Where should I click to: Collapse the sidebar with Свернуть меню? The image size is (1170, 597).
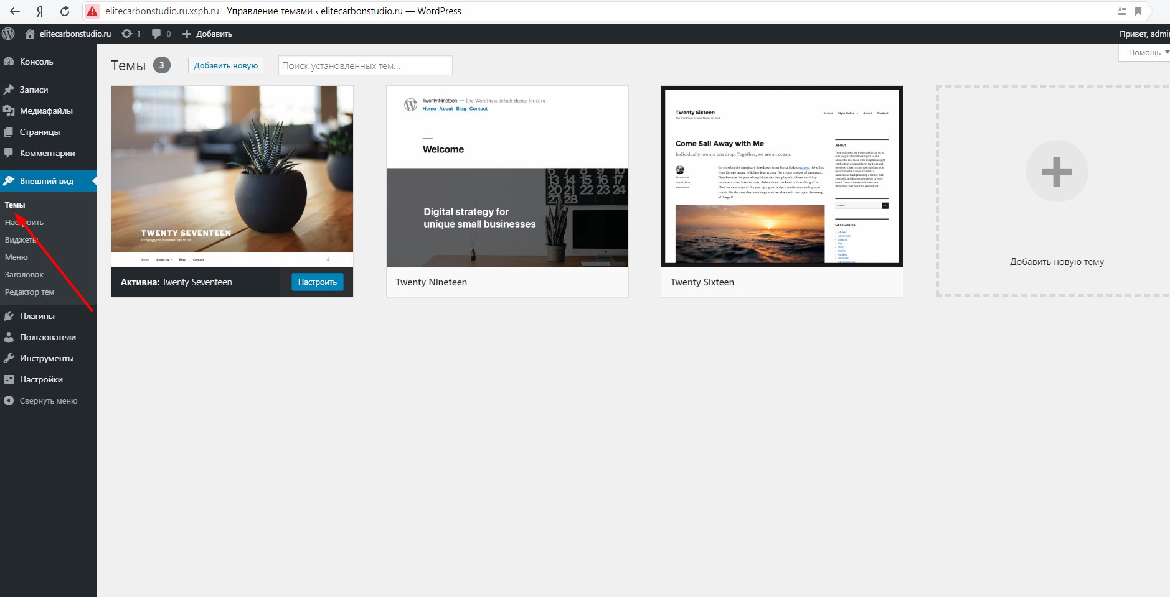click(48, 401)
